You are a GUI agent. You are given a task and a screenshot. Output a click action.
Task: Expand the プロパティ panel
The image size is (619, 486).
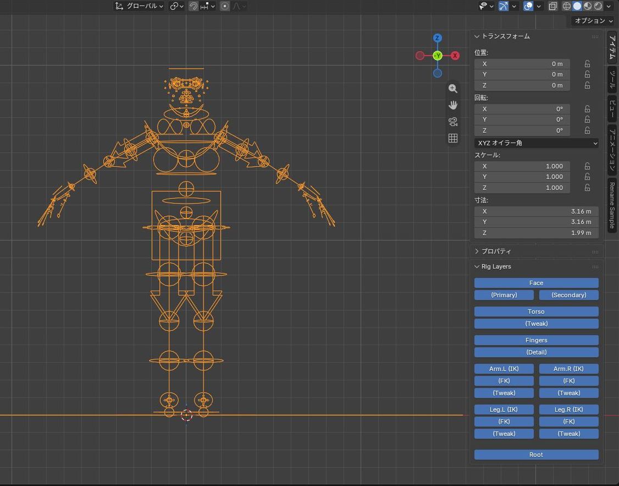(477, 252)
